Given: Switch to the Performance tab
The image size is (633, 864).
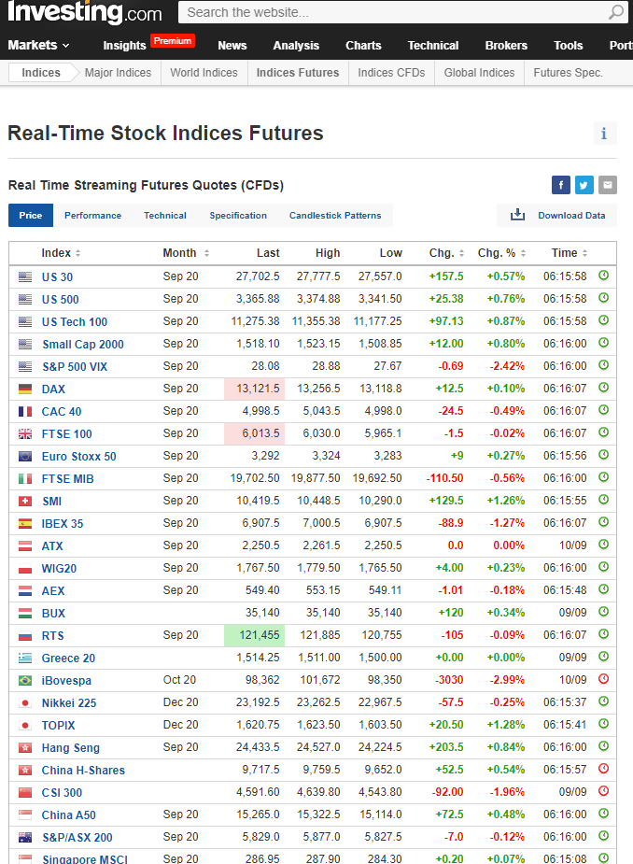Looking at the screenshot, I should [92, 215].
